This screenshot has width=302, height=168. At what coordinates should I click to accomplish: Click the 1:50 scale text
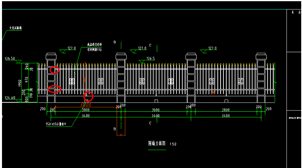pyautogui.click(x=173, y=144)
